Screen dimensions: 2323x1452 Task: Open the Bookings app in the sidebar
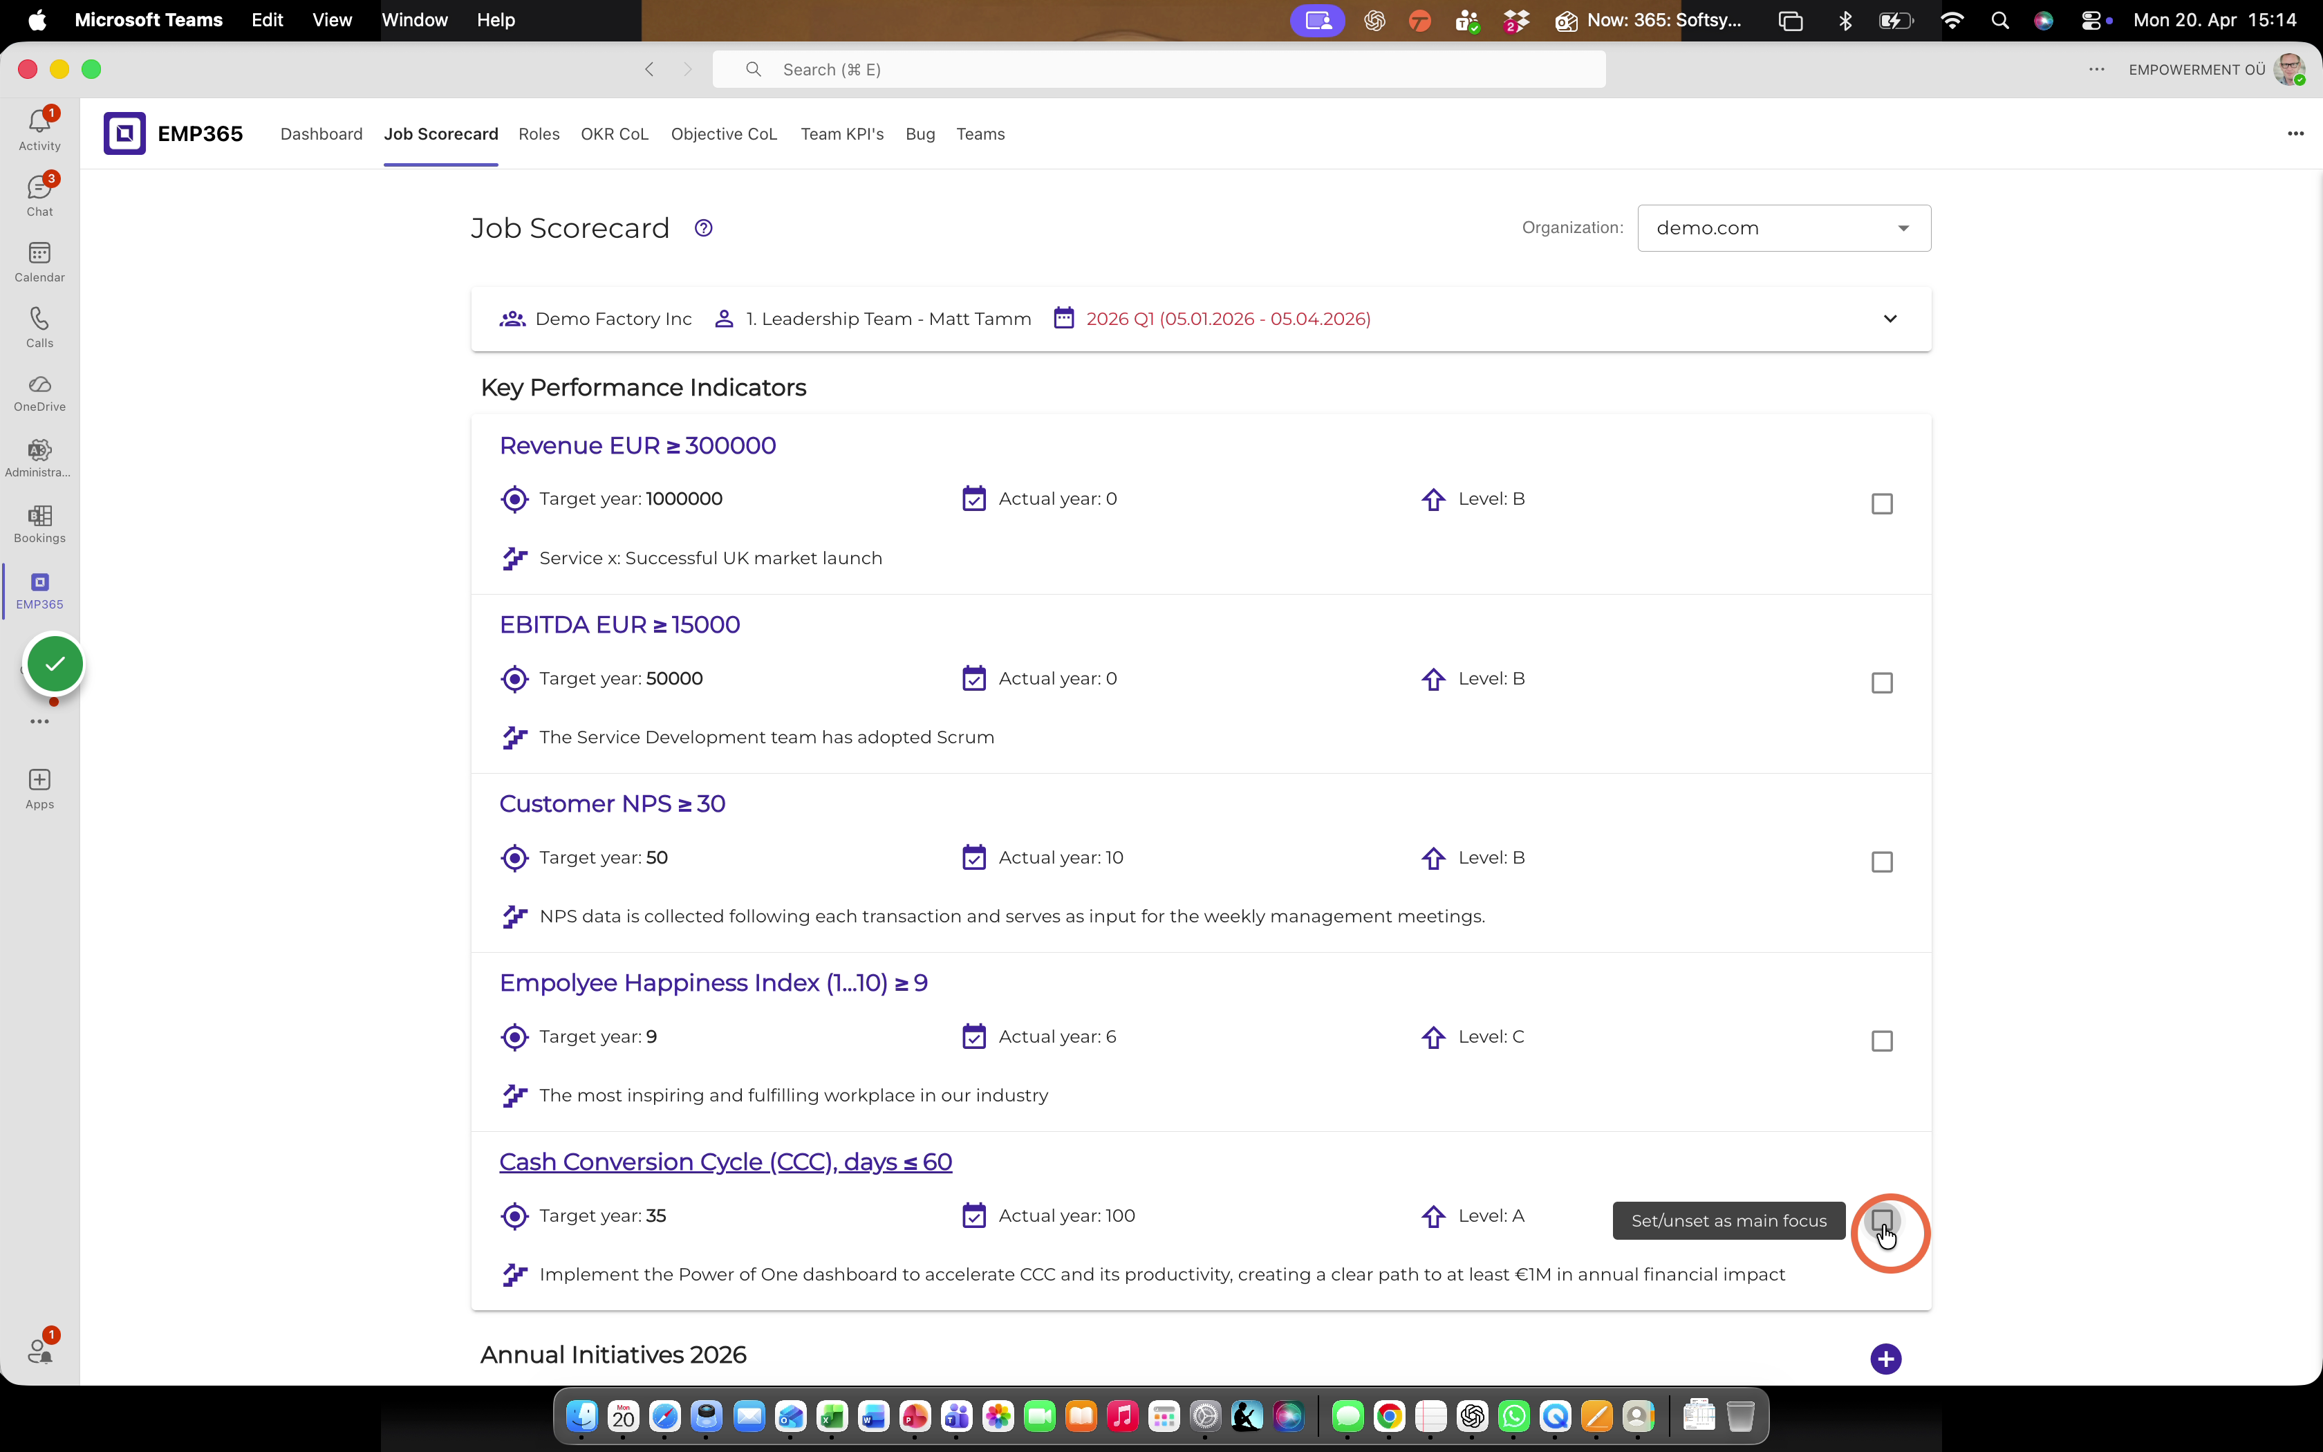coord(39,524)
